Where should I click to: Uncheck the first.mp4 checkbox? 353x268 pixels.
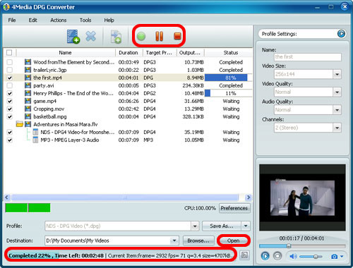9,78
